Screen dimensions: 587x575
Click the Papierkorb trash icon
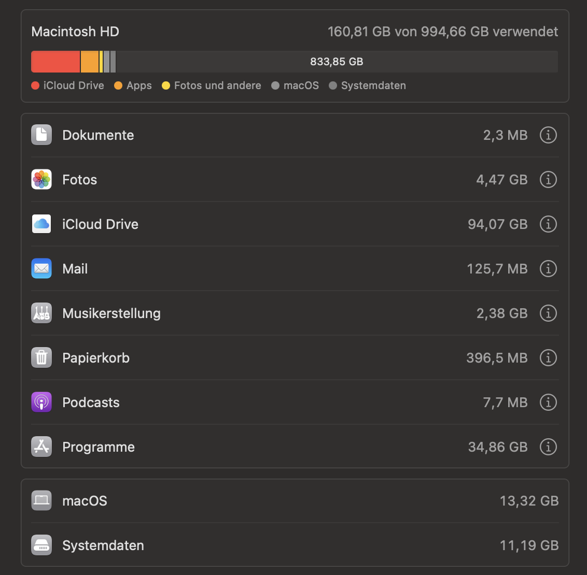41,358
